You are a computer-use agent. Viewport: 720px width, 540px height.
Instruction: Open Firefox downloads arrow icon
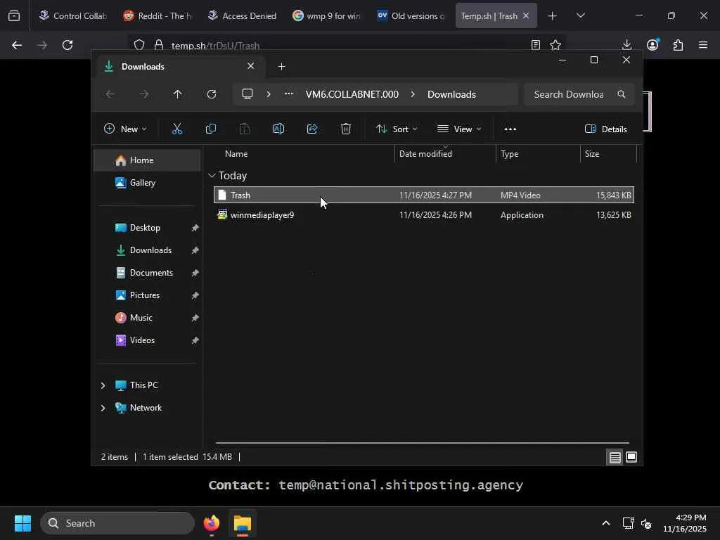626,45
